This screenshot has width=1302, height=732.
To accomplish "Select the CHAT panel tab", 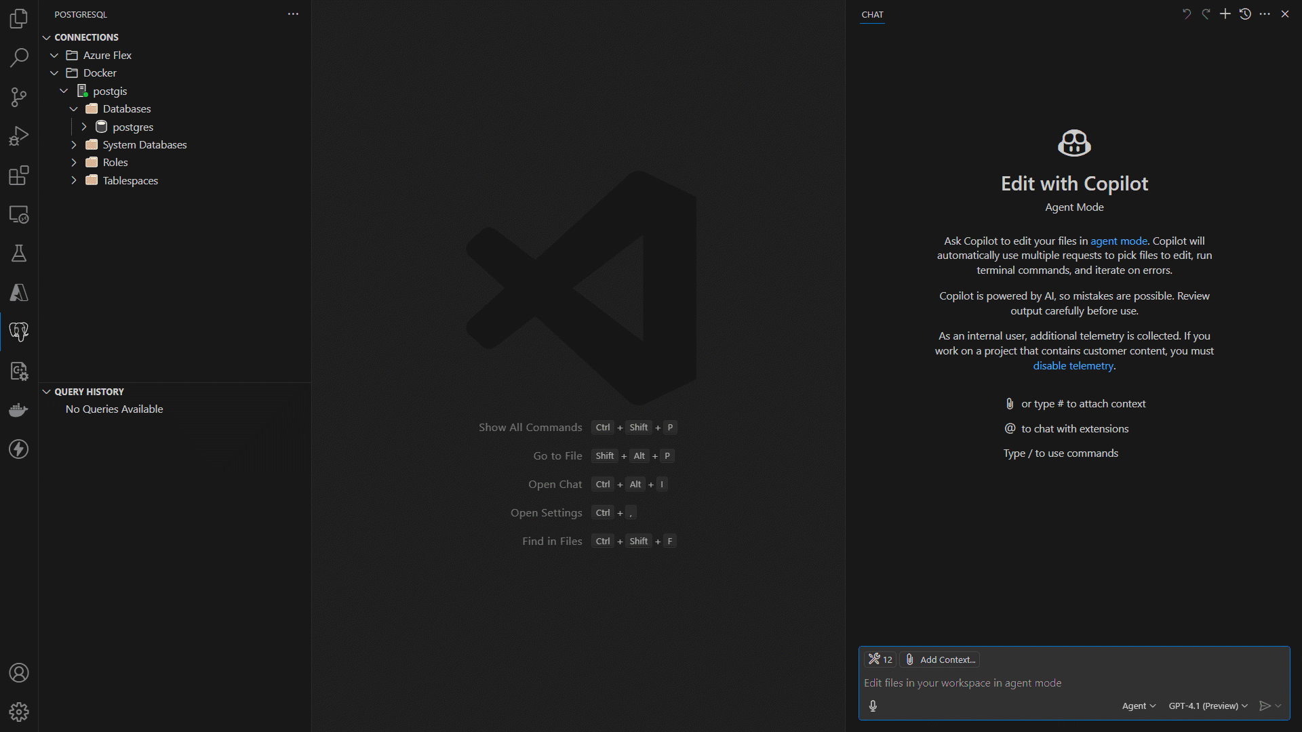I will tap(872, 14).
